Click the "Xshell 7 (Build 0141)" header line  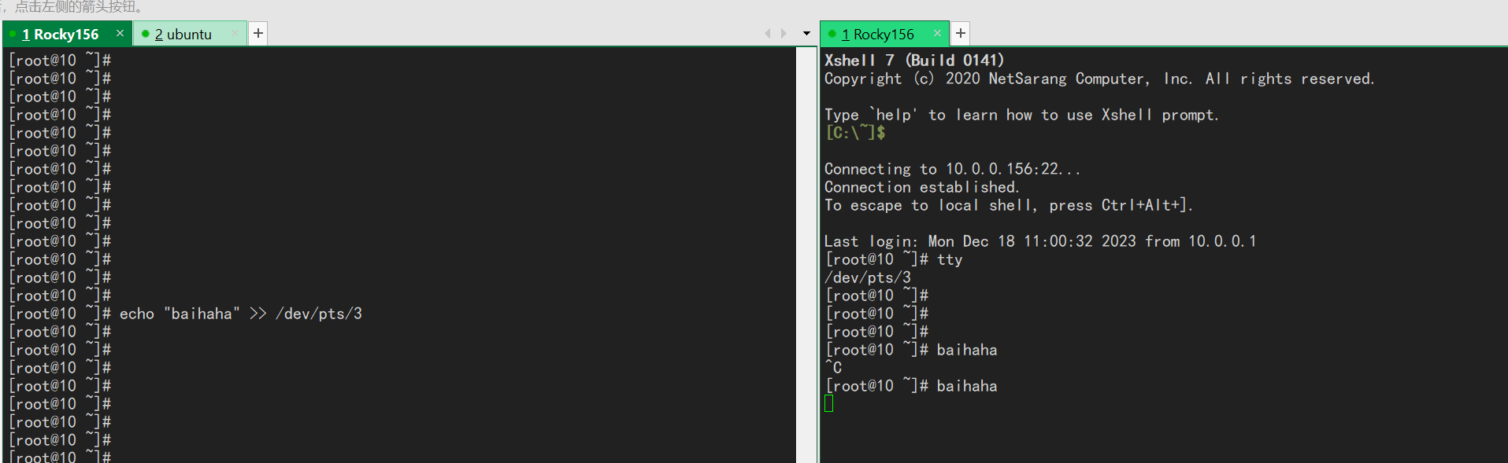[914, 61]
